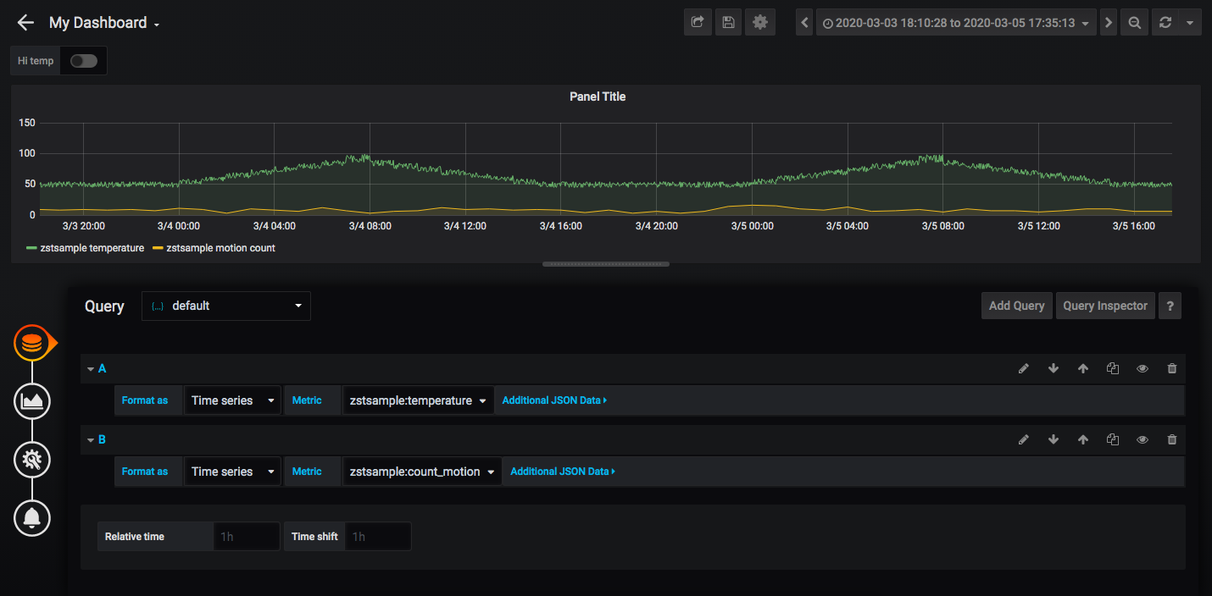Delete query A with trash icon
Screen dimensions: 1212x596
pos(1172,368)
